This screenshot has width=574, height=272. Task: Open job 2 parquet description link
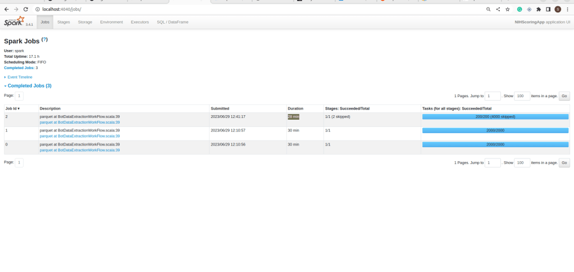coord(80,122)
